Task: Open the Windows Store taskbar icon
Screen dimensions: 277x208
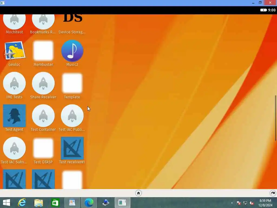Action: point(55,203)
